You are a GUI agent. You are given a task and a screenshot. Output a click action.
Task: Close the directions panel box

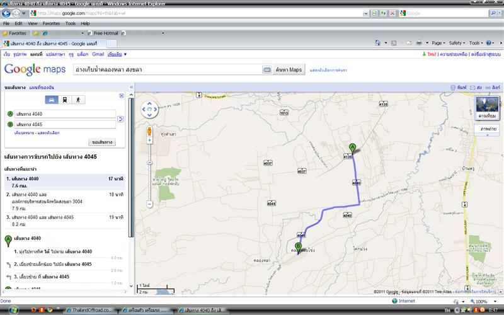(x=122, y=96)
